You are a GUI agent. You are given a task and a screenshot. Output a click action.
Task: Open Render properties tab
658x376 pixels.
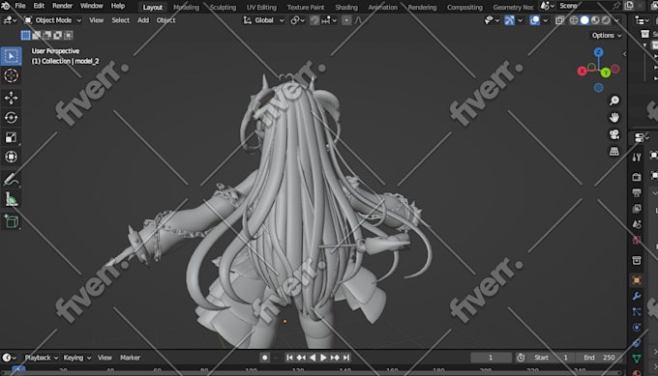[637, 177]
